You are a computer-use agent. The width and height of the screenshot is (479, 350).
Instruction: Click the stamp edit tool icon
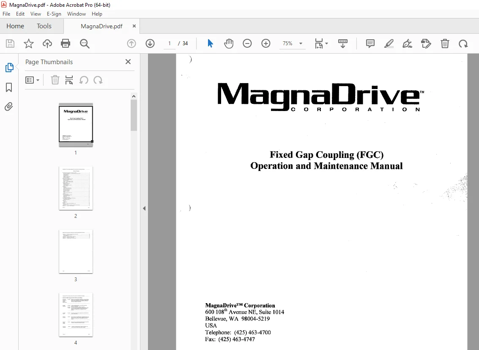[426, 43]
